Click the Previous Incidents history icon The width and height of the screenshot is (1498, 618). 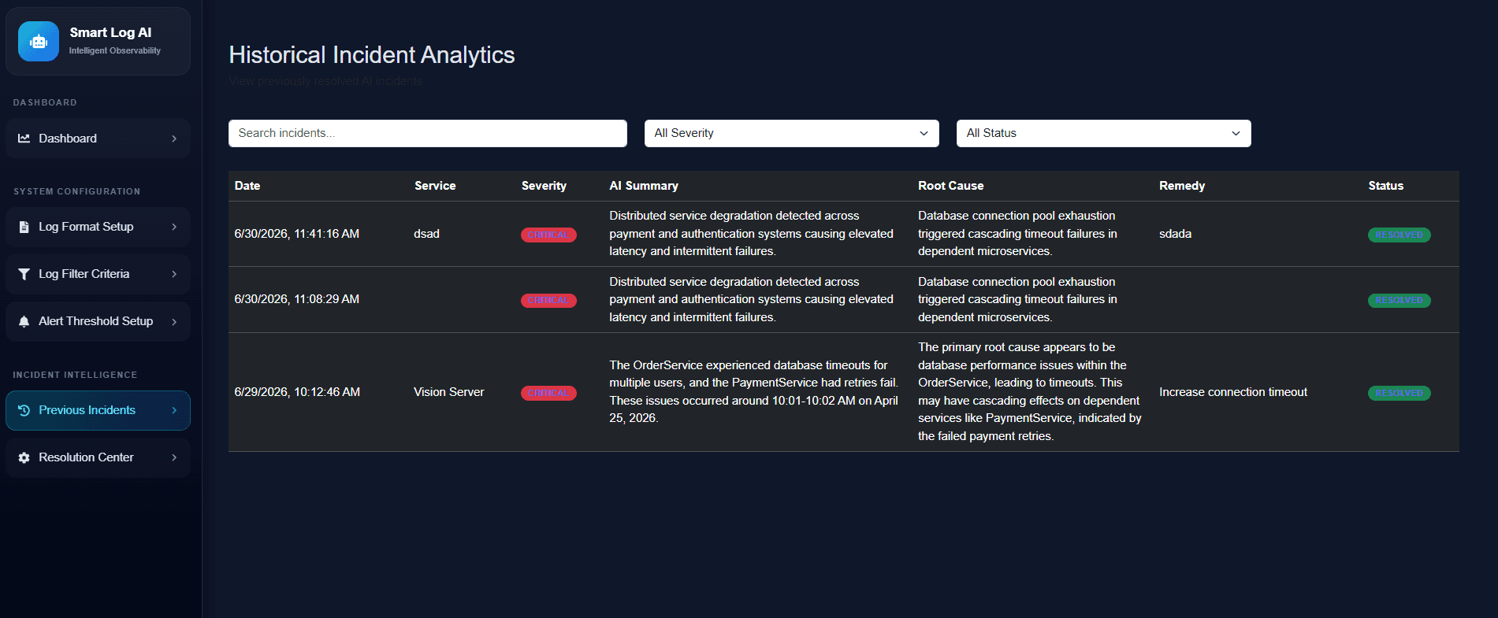[24, 410]
